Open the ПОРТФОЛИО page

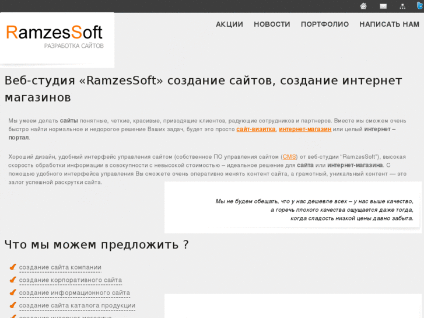click(x=325, y=25)
